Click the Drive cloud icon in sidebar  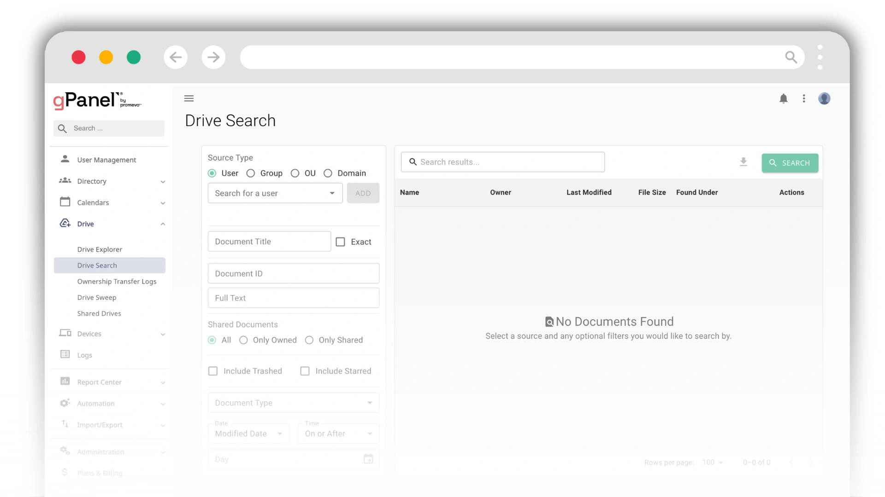click(65, 223)
